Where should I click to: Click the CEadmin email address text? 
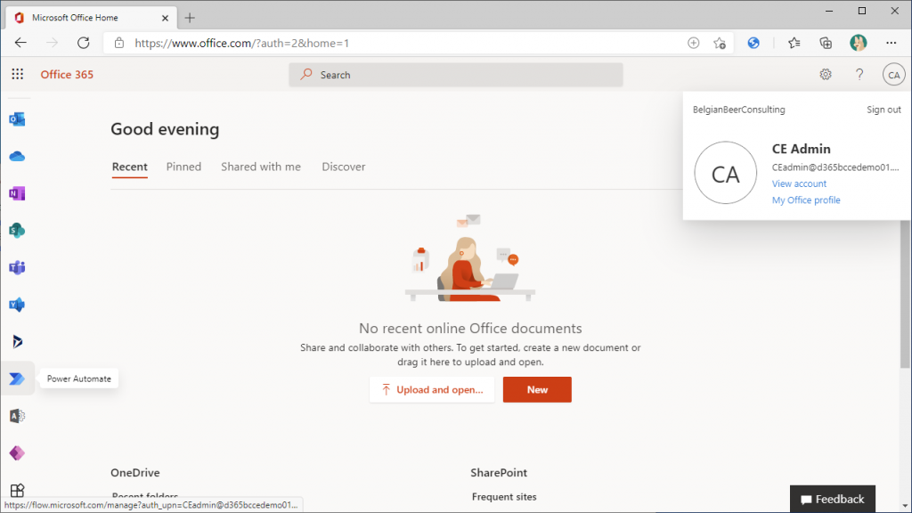coord(835,167)
